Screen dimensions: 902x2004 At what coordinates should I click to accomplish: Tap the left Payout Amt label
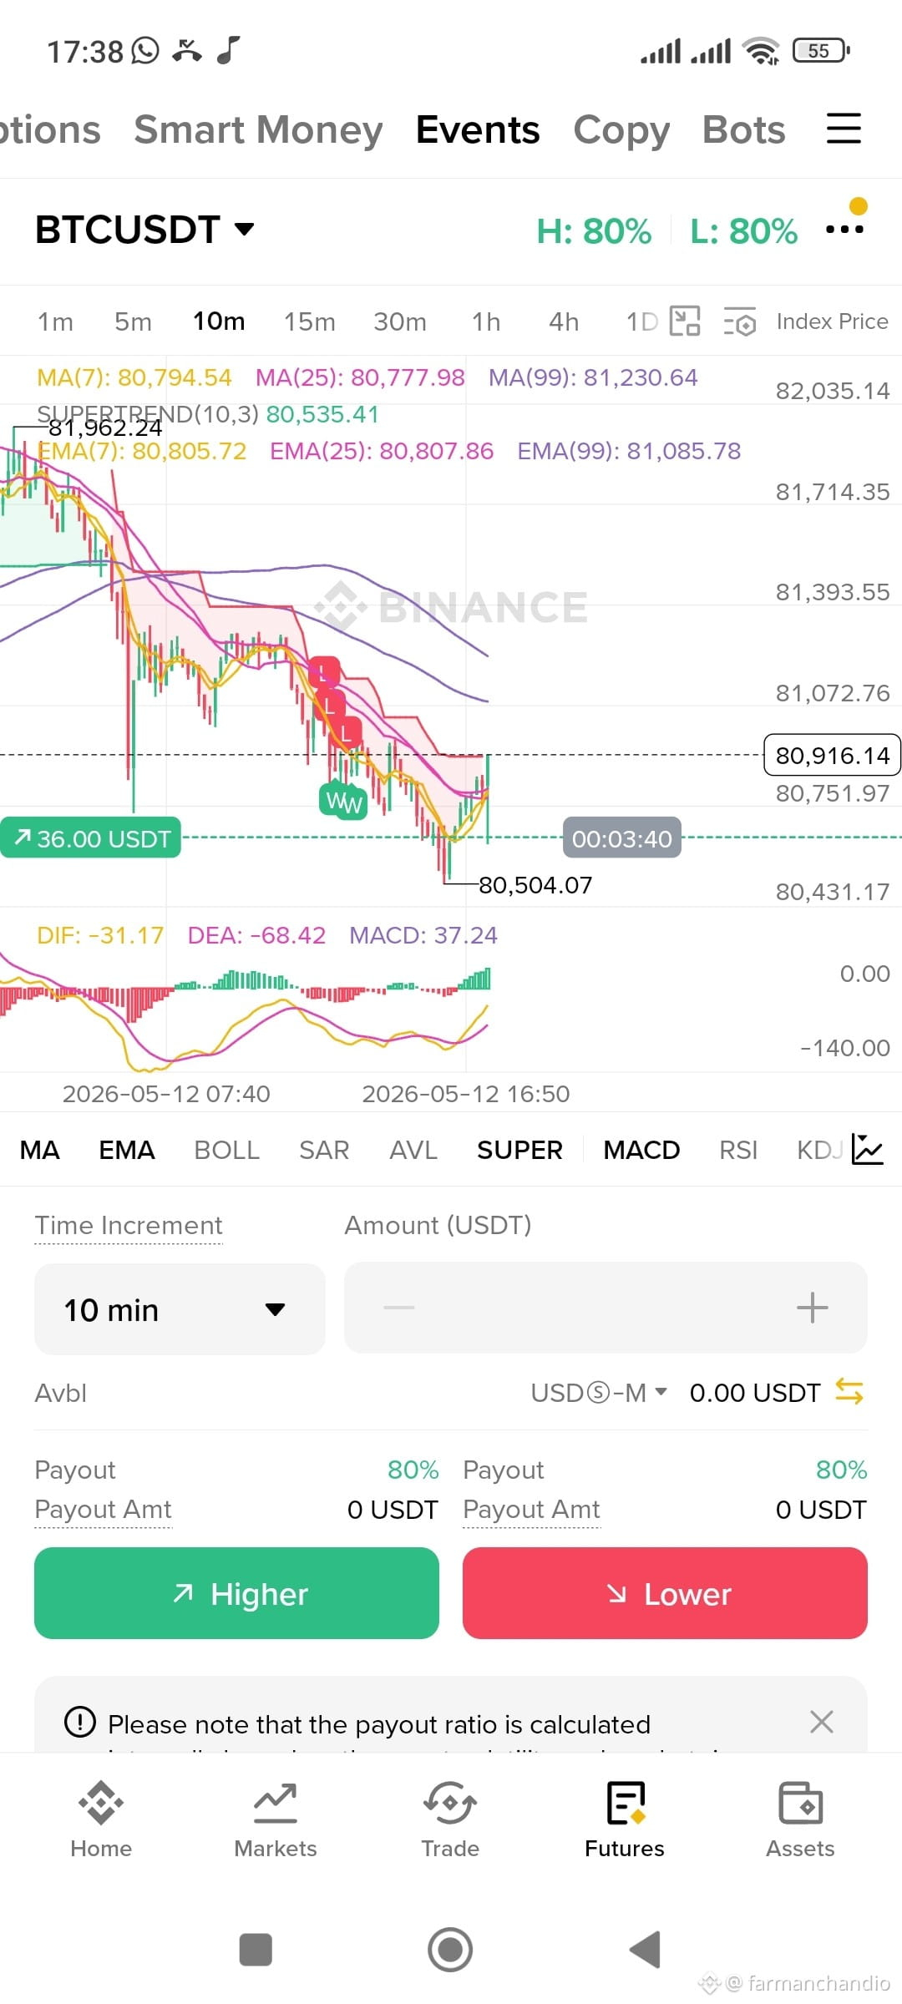point(103,1509)
